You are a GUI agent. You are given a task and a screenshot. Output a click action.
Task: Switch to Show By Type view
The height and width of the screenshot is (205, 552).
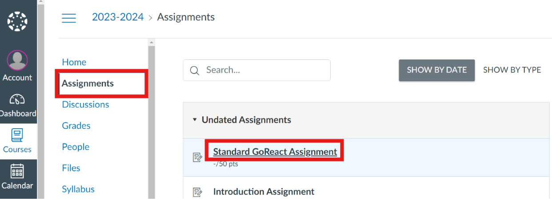pos(512,70)
